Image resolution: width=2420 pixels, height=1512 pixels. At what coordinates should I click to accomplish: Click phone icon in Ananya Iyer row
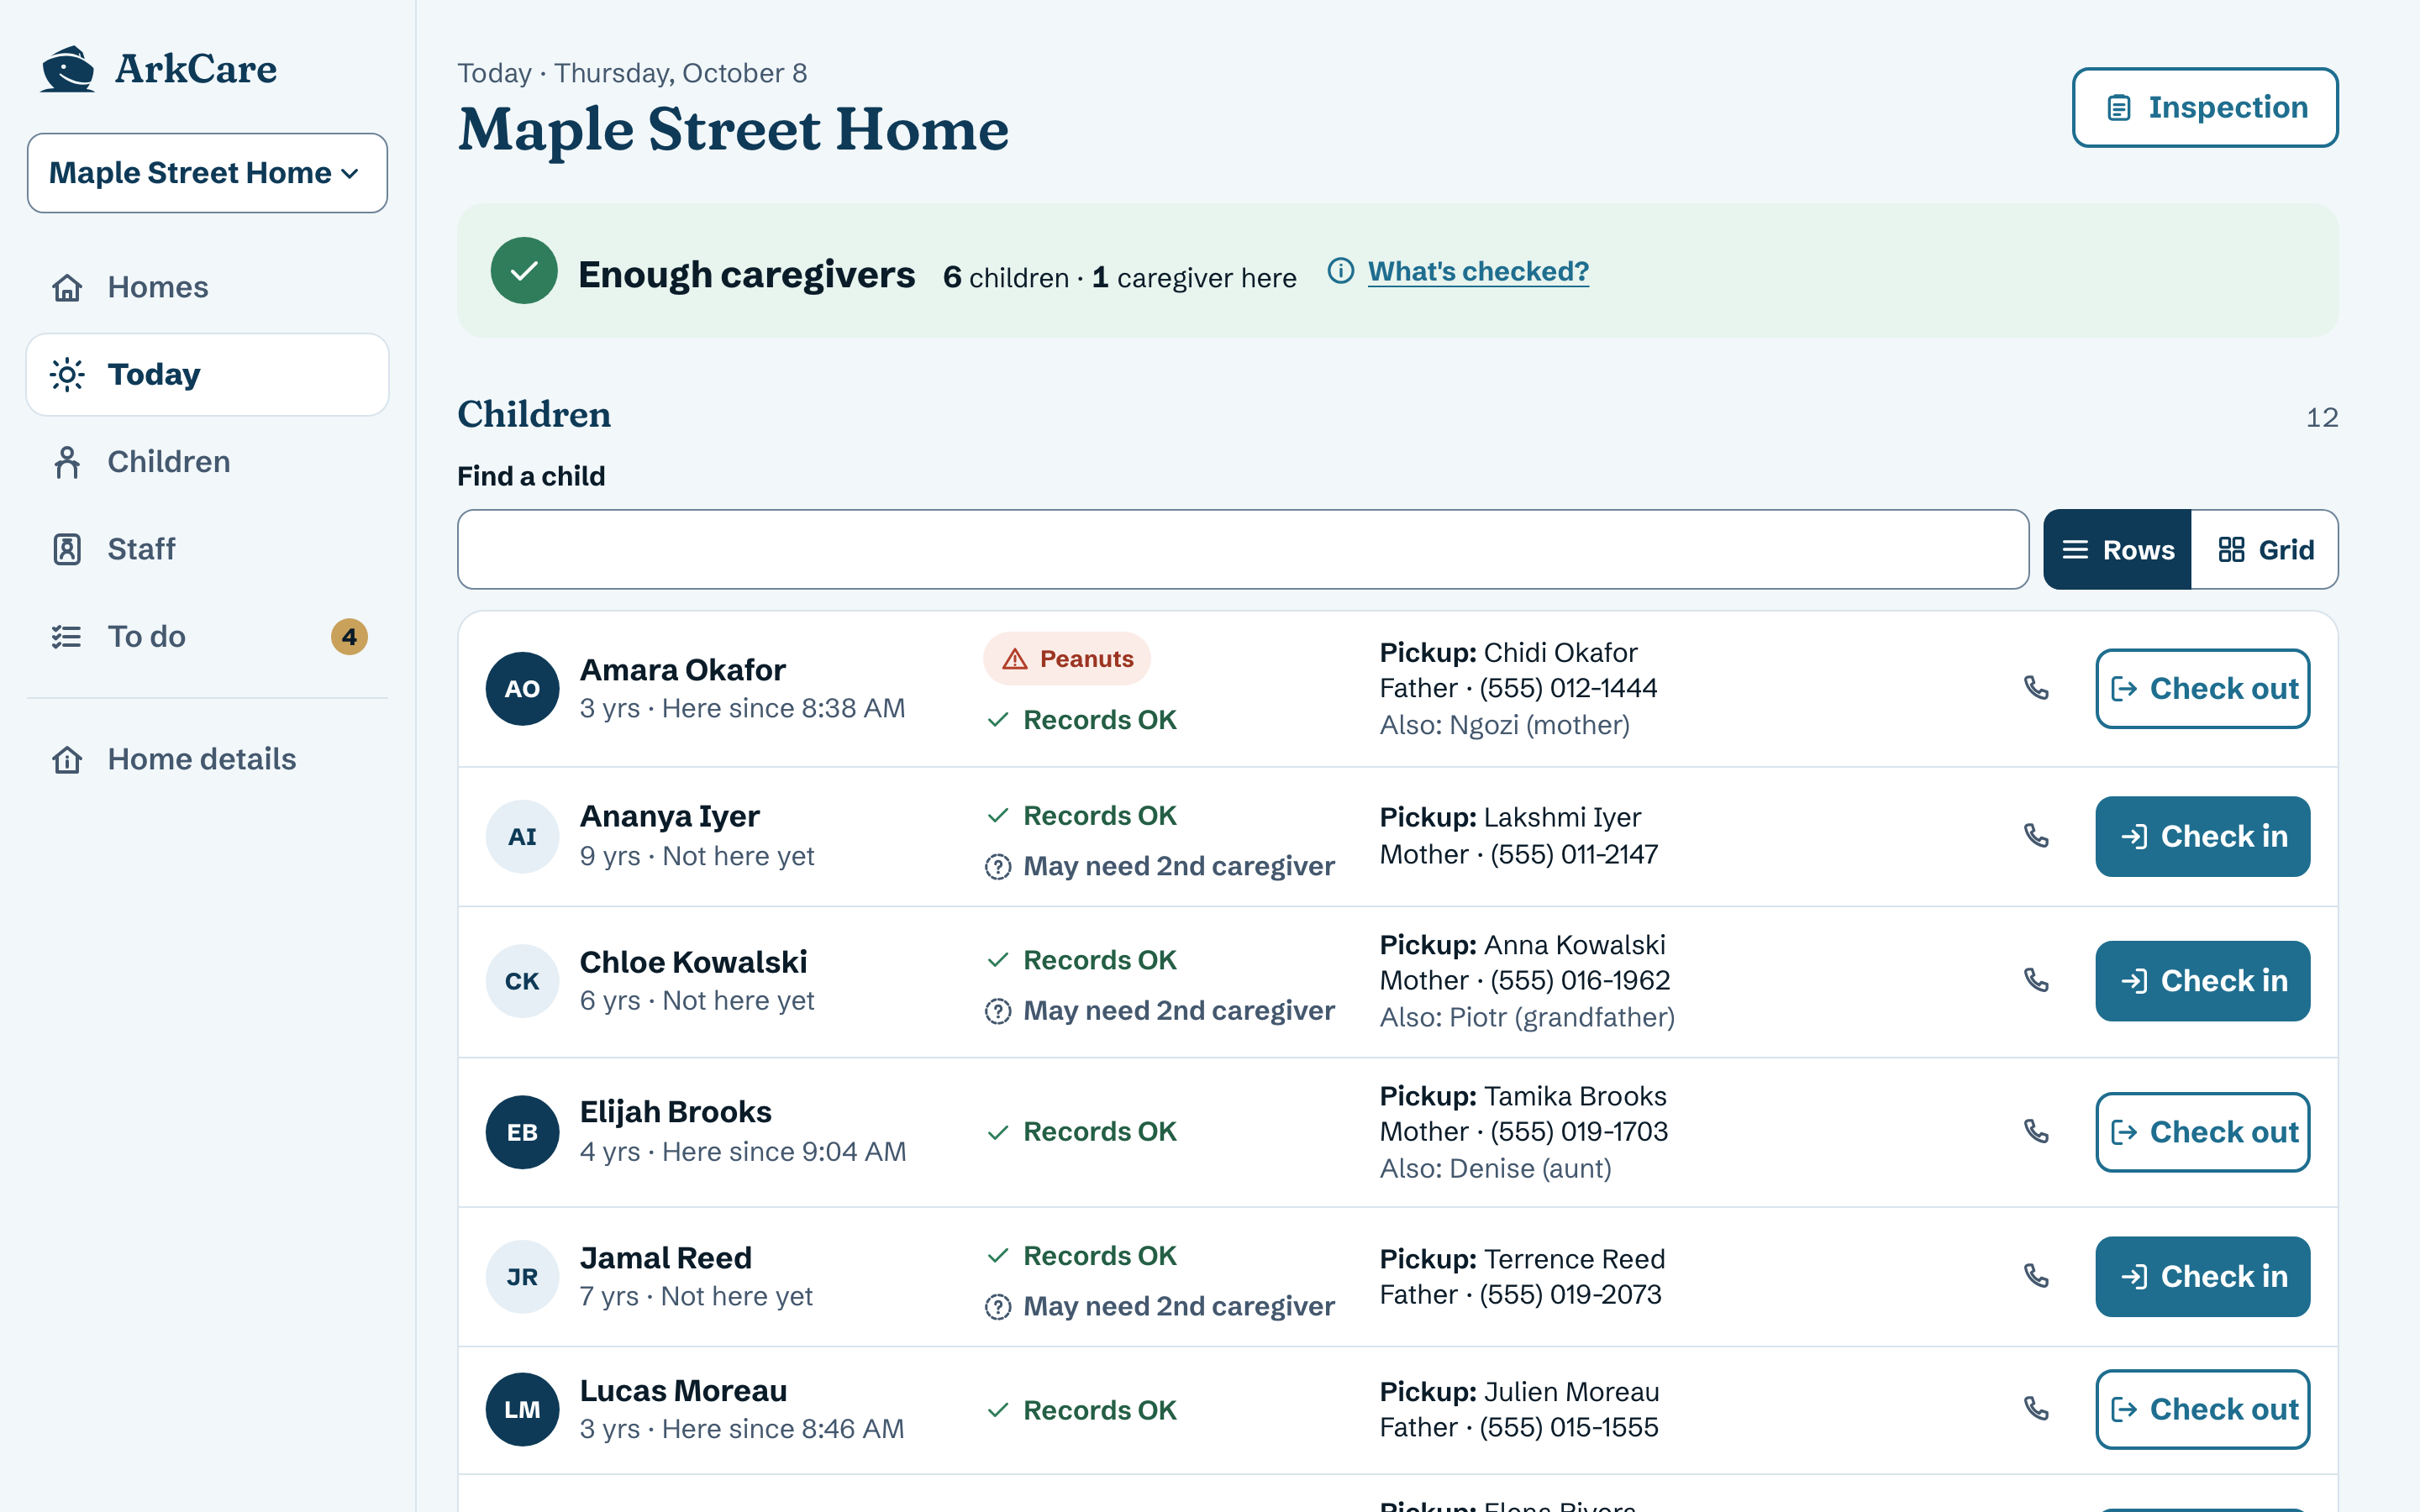(2036, 836)
